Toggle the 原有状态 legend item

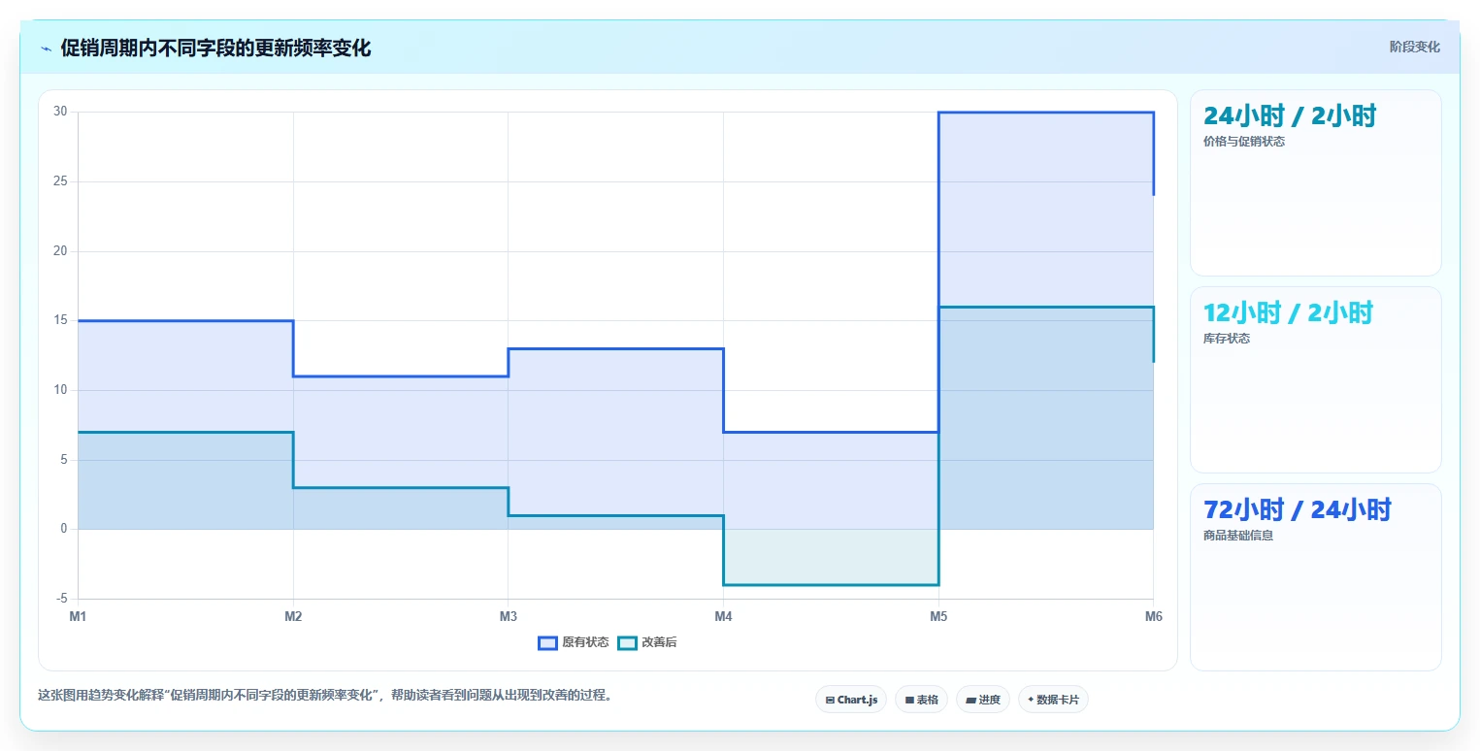[x=574, y=642]
